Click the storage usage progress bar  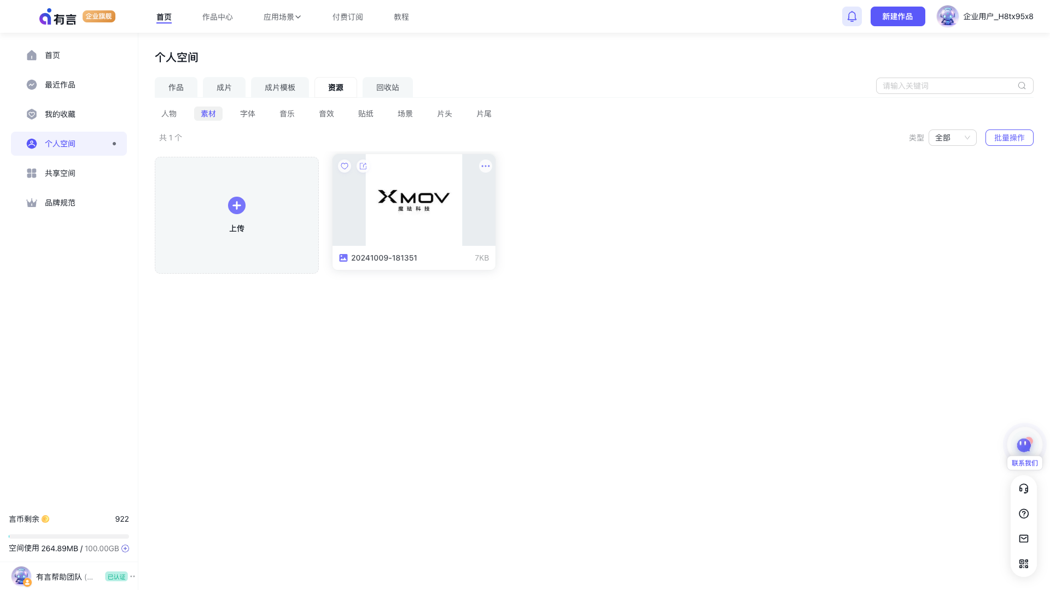click(x=69, y=536)
